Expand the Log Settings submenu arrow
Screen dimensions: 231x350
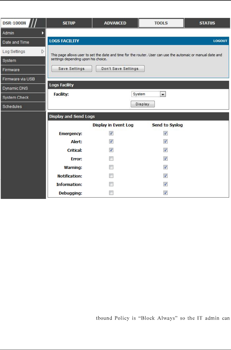(x=43, y=52)
